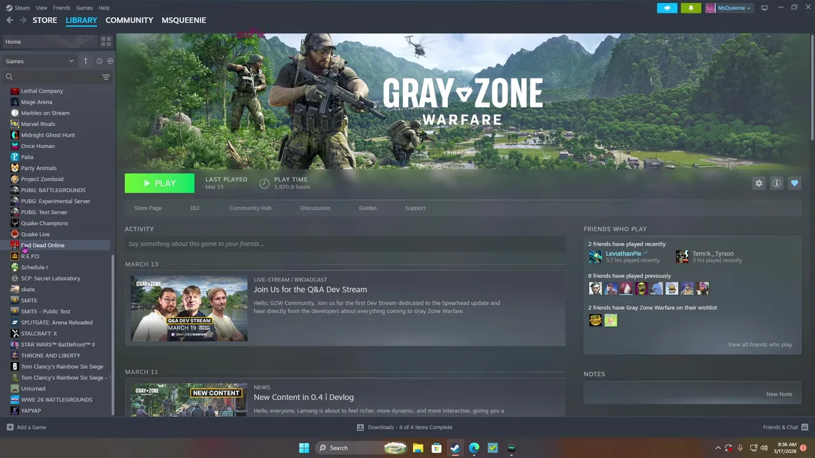Click the forward navigation arrow
The width and height of the screenshot is (815, 458).
(23, 20)
